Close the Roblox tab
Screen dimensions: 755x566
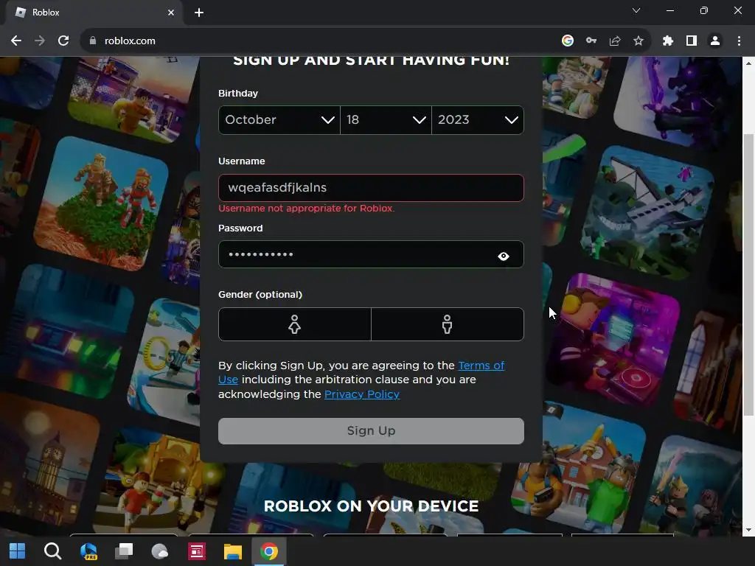(171, 13)
